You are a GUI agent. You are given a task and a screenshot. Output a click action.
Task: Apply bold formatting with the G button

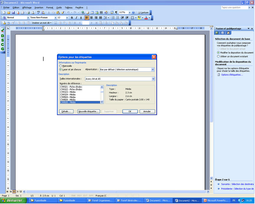pos(72,18)
